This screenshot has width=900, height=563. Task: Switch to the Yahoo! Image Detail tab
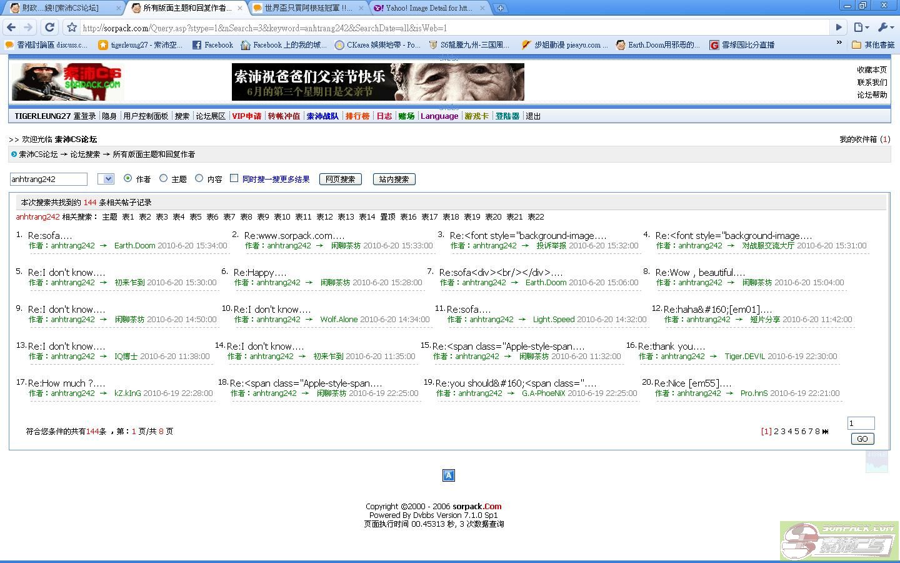pyautogui.click(x=428, y=8)
